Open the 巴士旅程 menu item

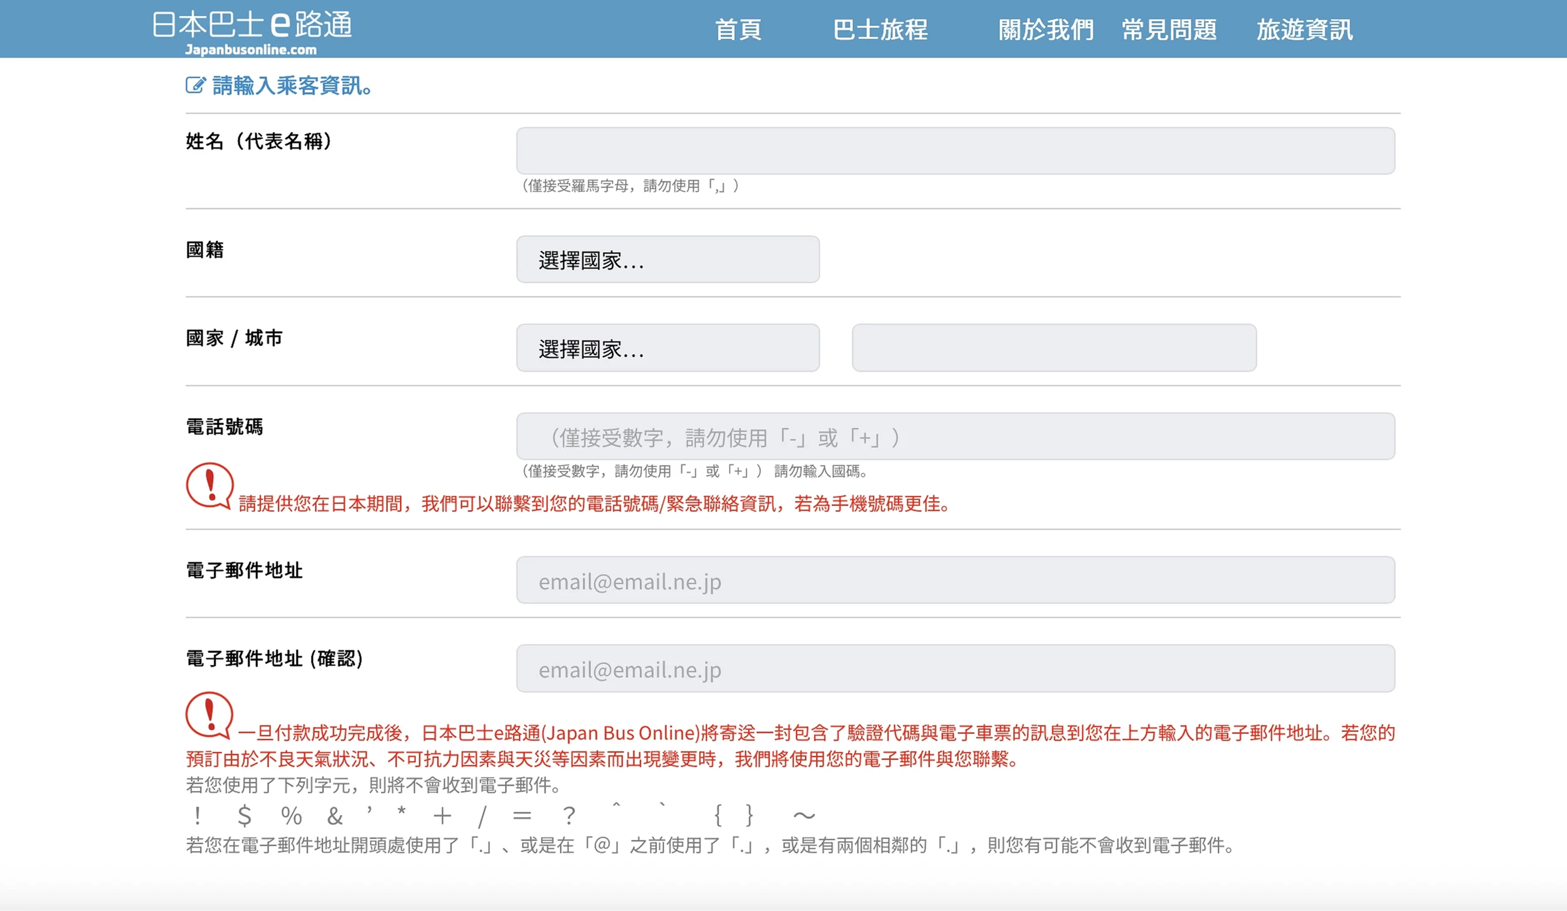point(880,30)
